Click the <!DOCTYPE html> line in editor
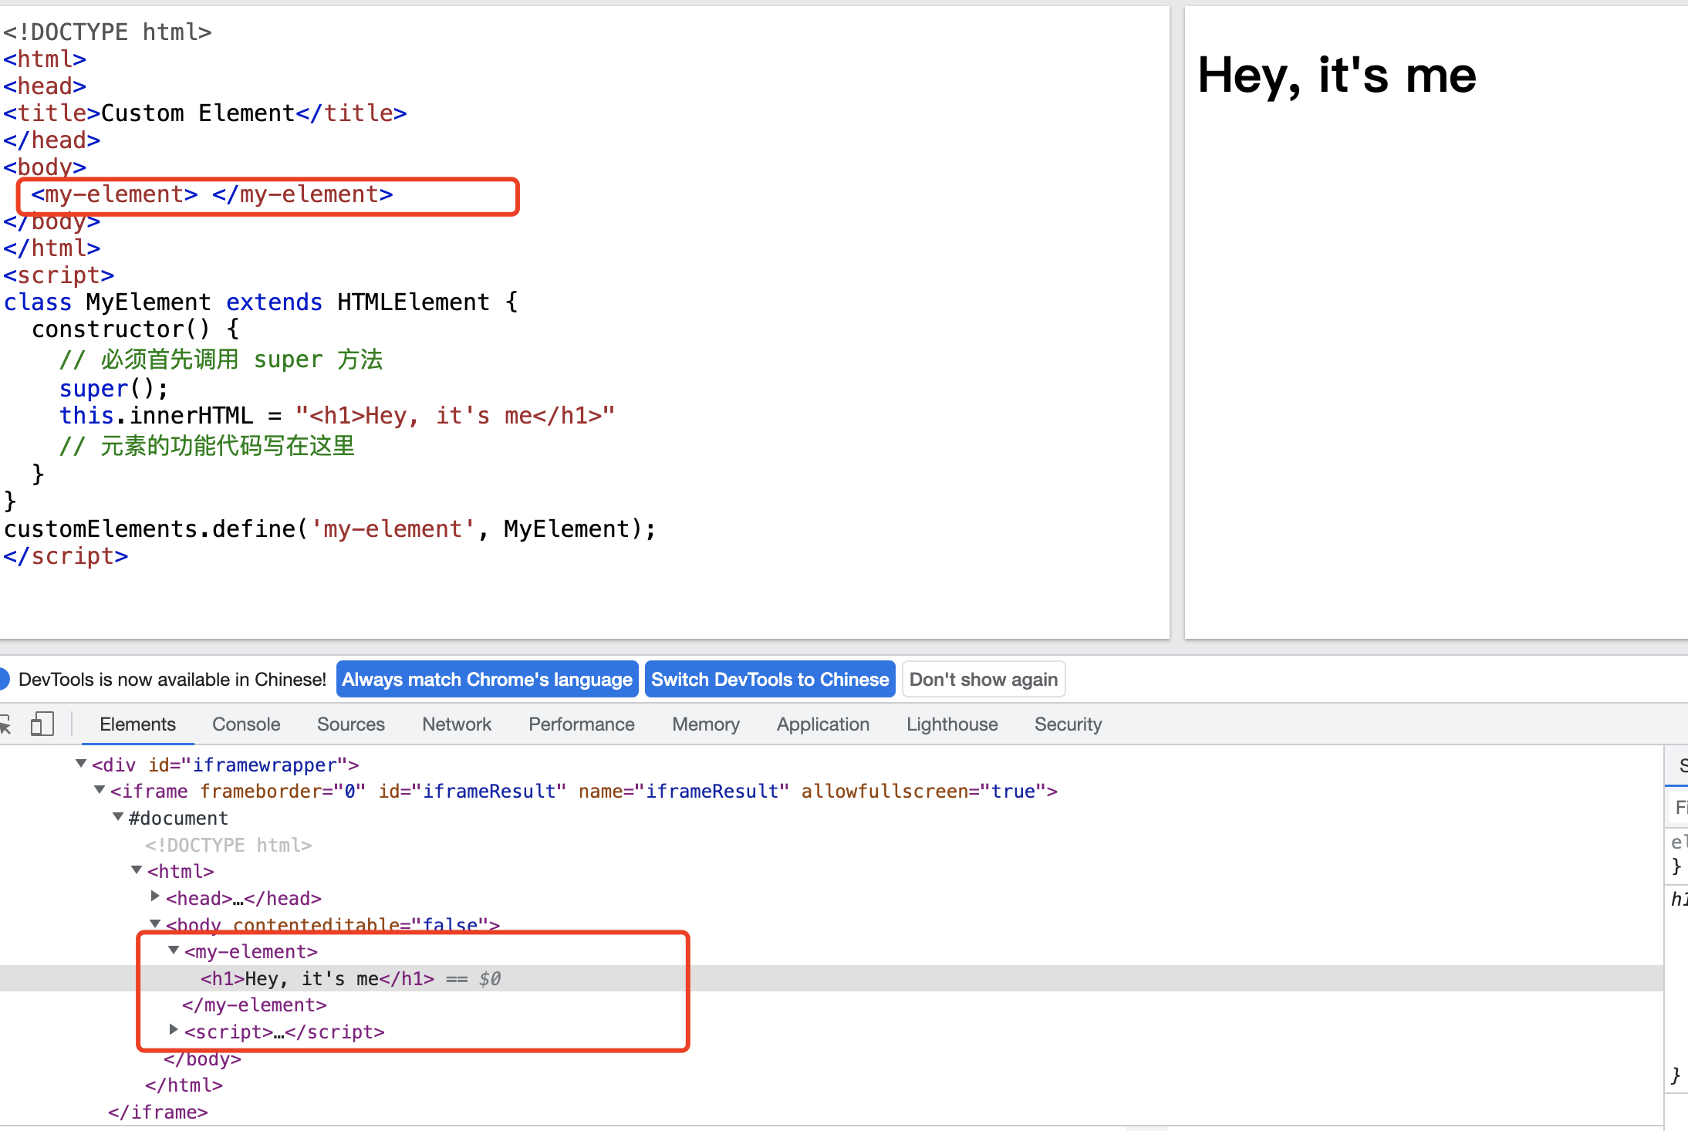1688x1131 pixels. (x=107, y=32)
